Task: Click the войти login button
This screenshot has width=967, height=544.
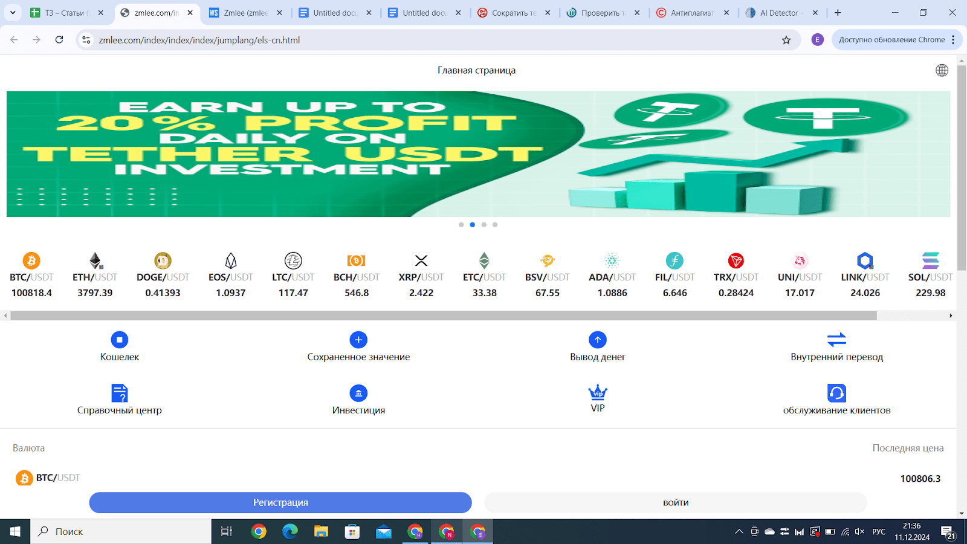Action: 676,502
